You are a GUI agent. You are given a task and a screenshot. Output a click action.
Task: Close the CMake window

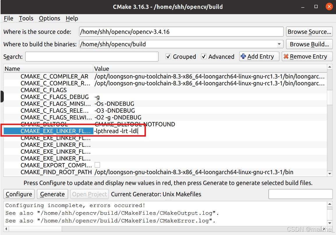tap(329, 7)
